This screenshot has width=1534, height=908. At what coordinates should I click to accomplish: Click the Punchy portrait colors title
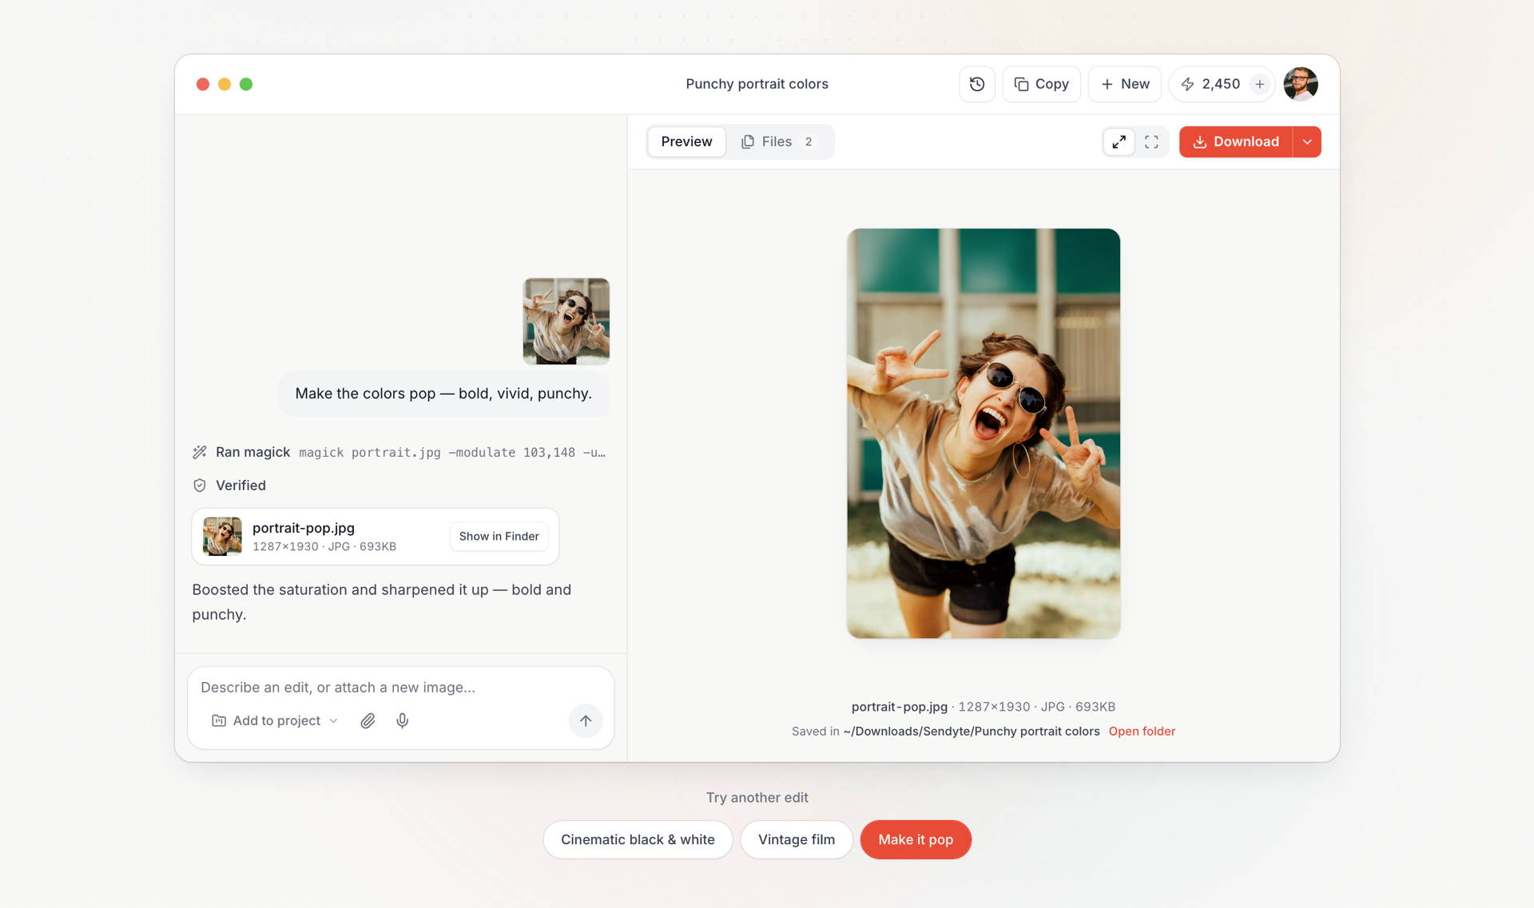click(x=757, y=84)
